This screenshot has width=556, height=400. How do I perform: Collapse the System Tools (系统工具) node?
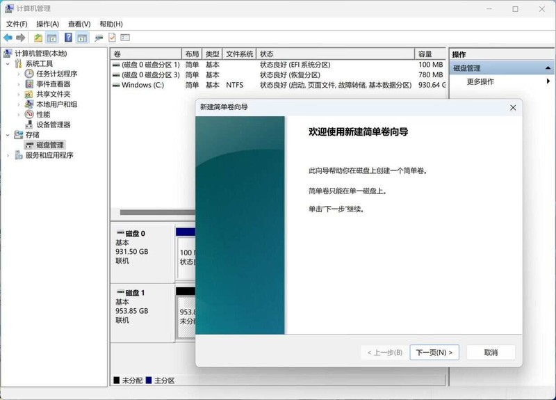tap(8, 64)
